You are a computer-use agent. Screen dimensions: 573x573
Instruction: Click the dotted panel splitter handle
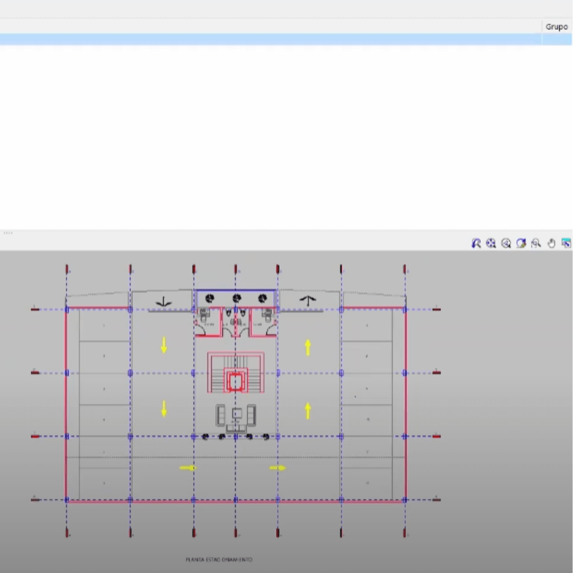[8, 233]
